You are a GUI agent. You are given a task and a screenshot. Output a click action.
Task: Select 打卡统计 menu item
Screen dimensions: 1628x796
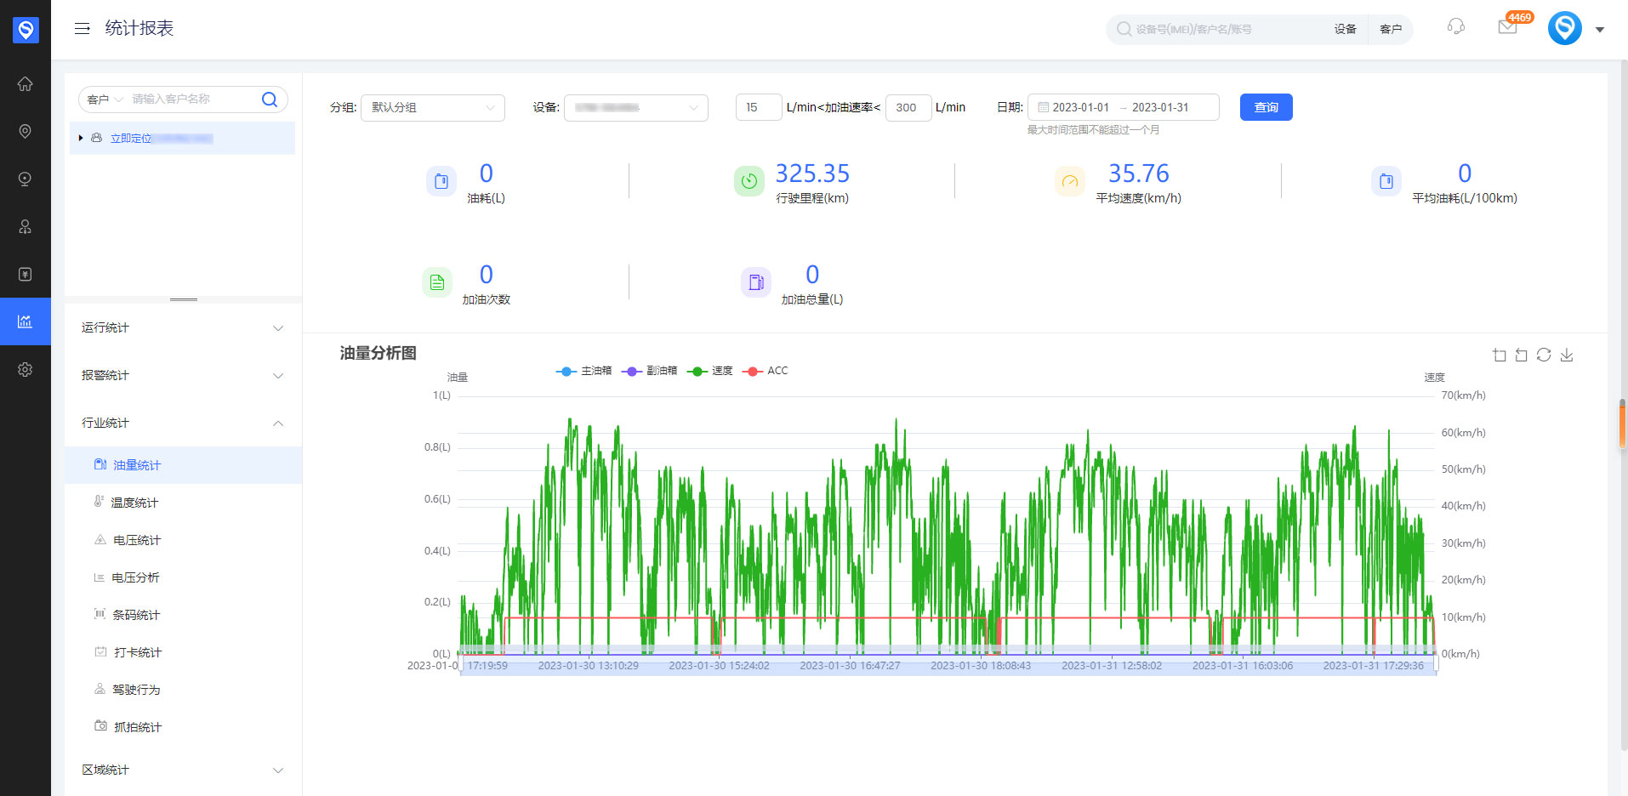(183, 652)
